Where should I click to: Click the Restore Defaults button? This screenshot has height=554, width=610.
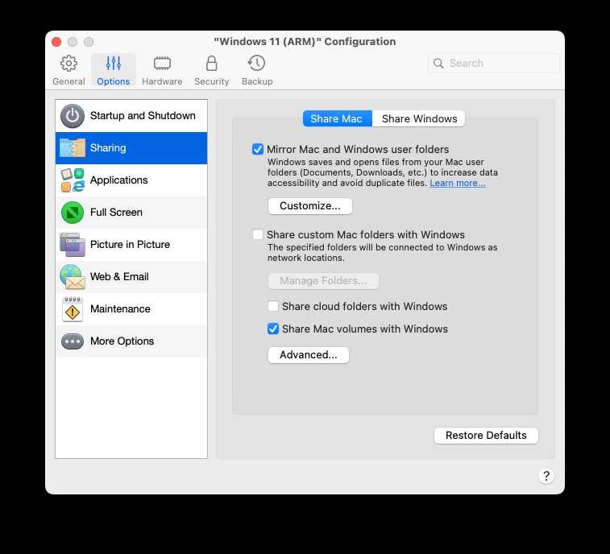click(486, 436)
